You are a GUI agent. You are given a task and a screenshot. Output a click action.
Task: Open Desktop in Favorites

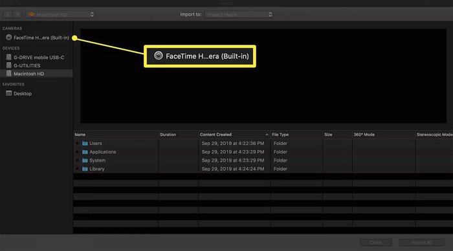(x=37, y=94)
